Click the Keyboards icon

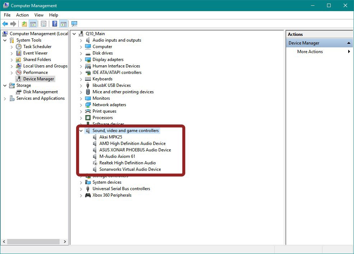pos(88,79)
